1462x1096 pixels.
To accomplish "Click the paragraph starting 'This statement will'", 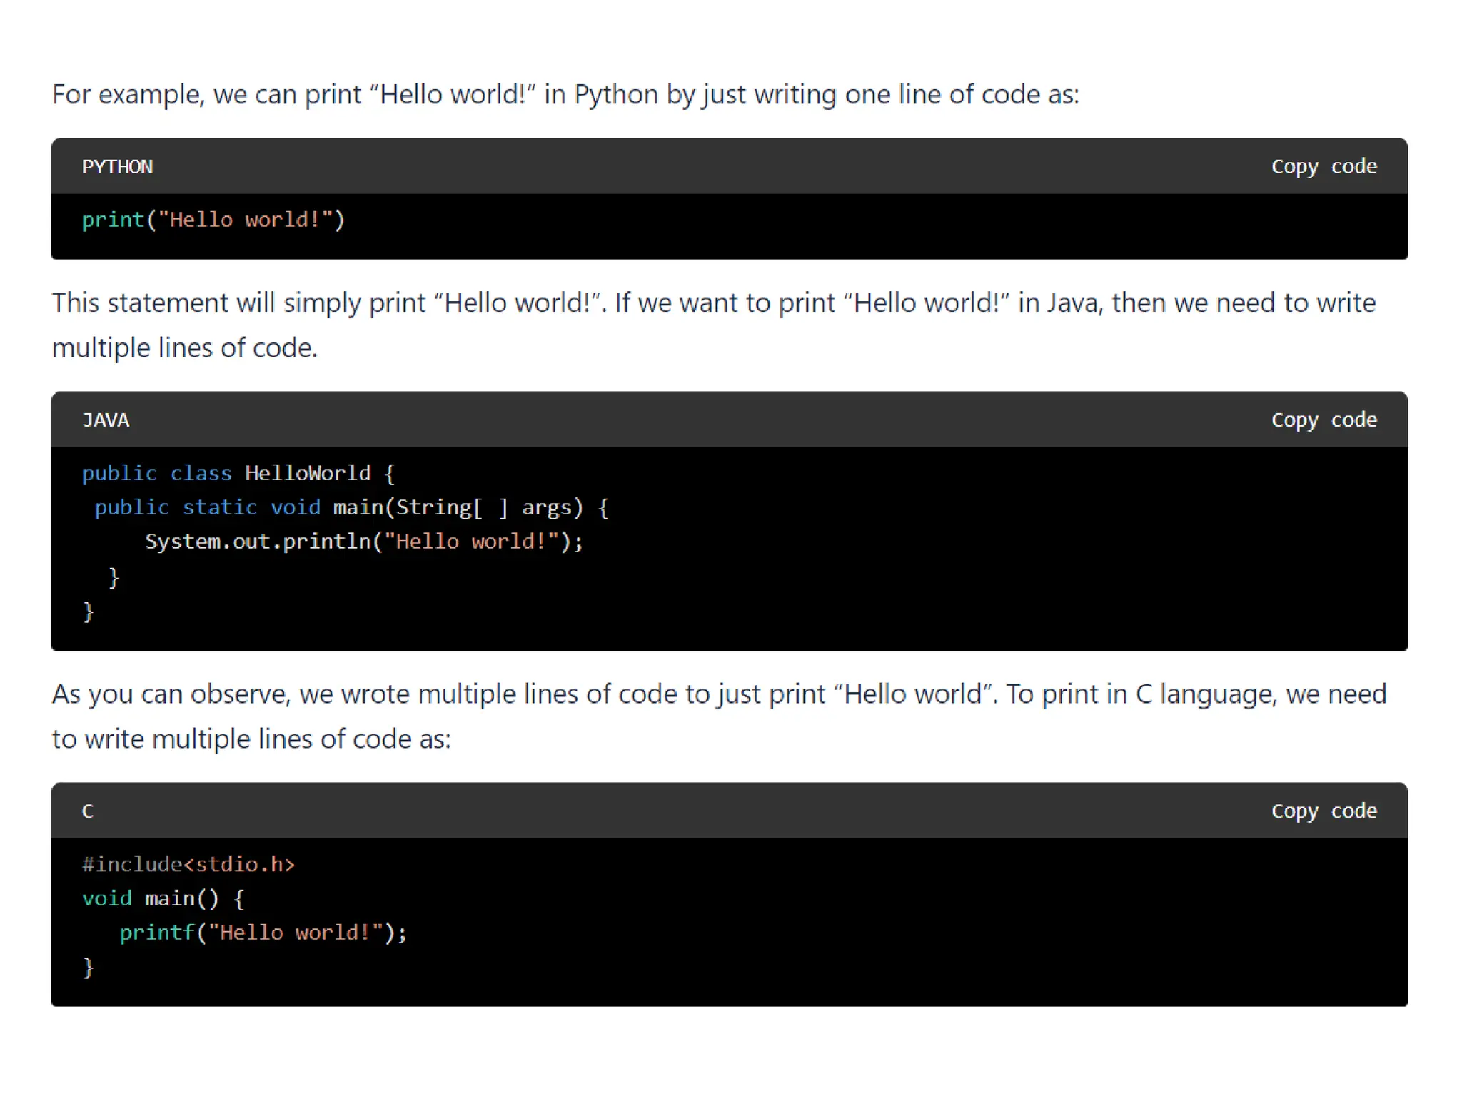I will (714, 303).
